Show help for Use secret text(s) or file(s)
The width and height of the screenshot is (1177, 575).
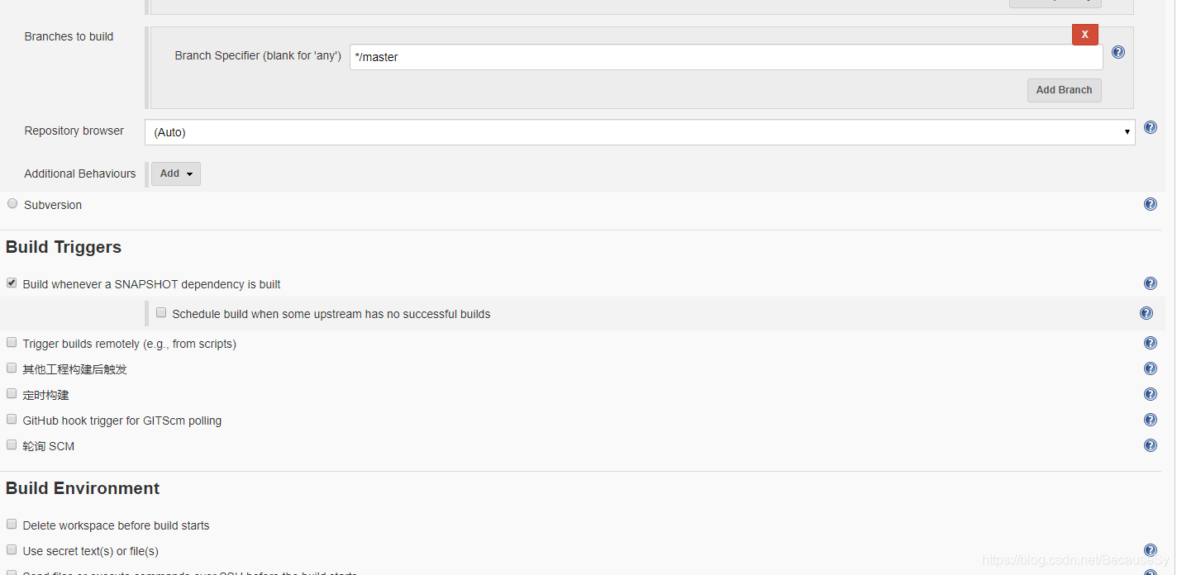coord(1151,550)
